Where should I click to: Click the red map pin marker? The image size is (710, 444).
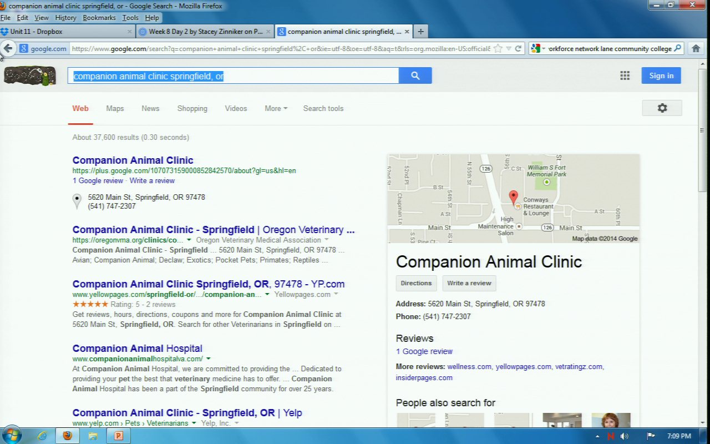click(514, 196)
